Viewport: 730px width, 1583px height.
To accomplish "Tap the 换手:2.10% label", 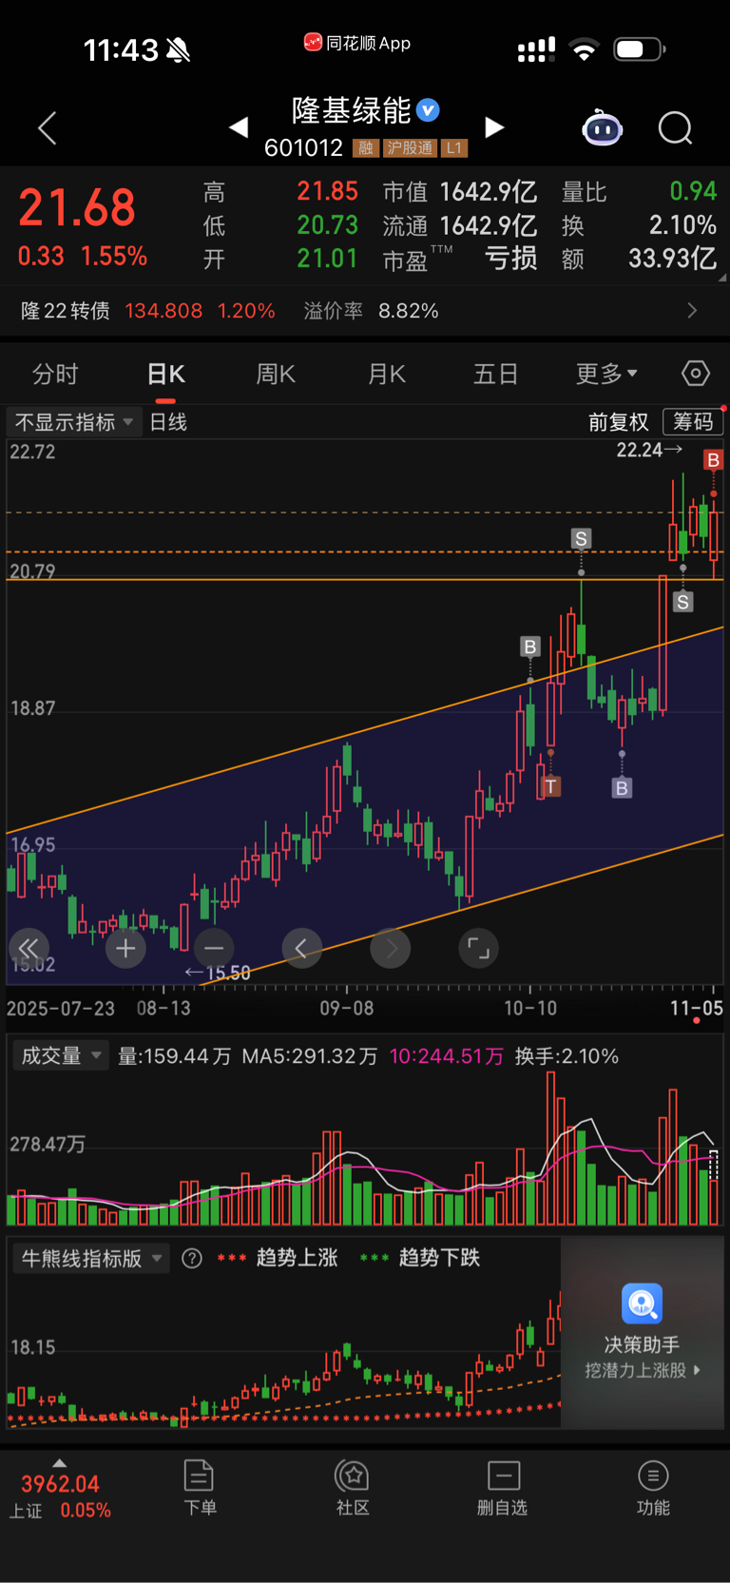I will coord(567,1056).
